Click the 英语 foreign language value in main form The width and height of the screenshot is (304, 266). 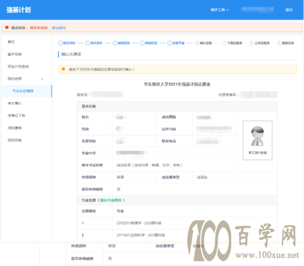[120, 177]
